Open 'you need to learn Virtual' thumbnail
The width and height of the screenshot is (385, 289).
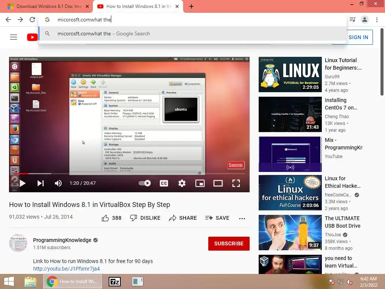290,264
